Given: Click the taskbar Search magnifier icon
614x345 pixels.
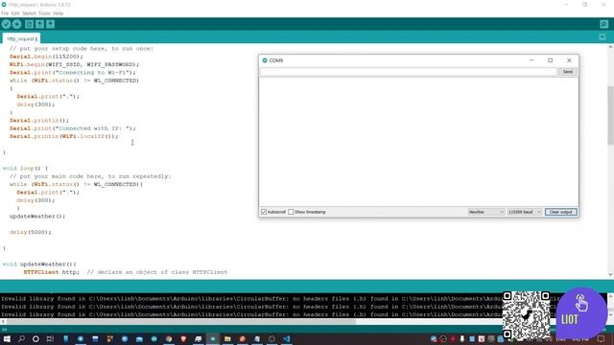Looking at the screenshot, I should [x=21, y=338].
